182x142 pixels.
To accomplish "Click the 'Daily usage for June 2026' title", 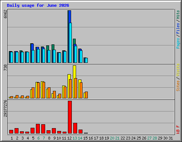I will point(38,5).
